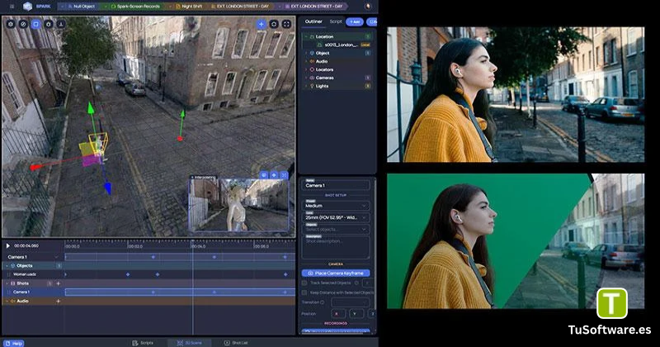This screenshot has height=347, width=660.
Task: Add a new shot with Shots plus icon
Action: 58,283
